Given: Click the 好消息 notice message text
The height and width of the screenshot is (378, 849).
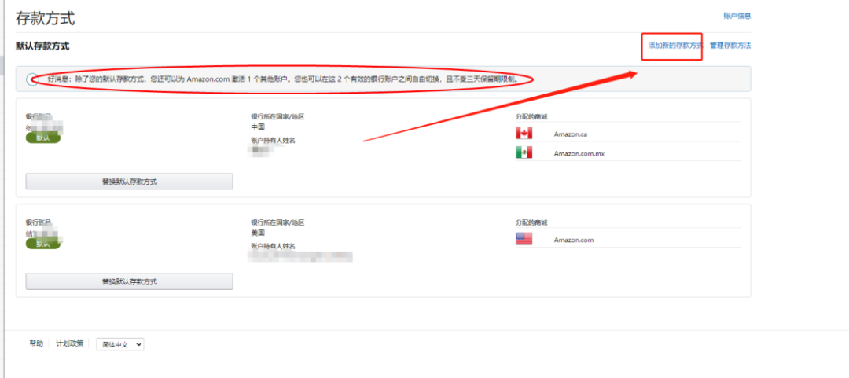Looking at the screenshot, I should point(284,79).
